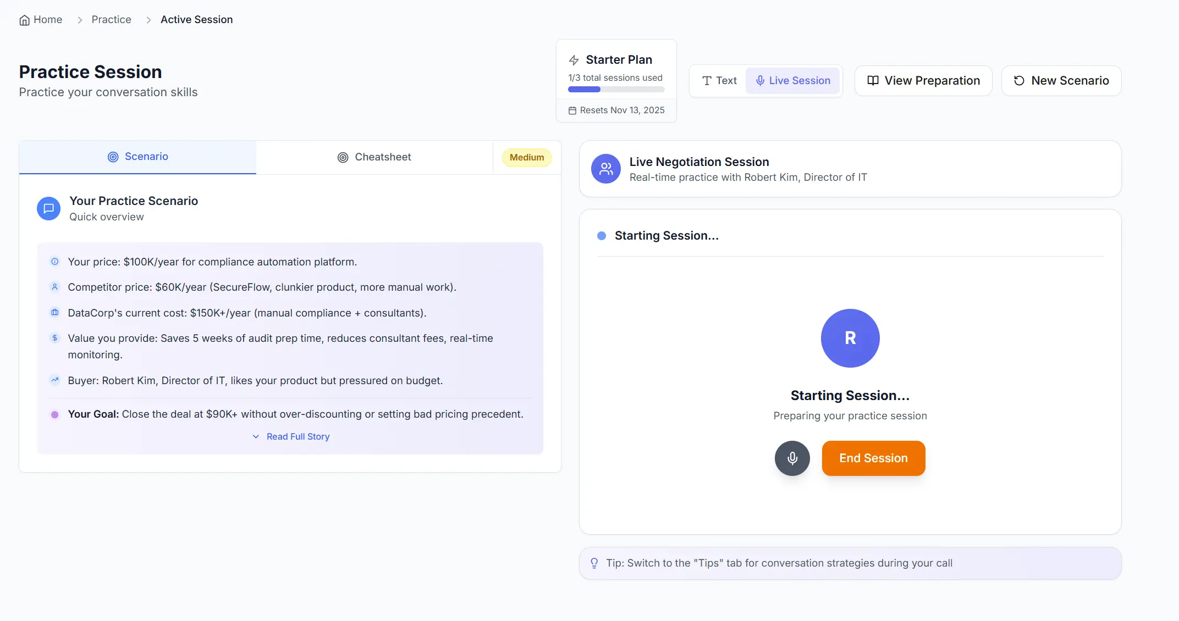The height and width of the screenshot is (621, 1179).
Task: Click the dollar sign value icon
Action: (54, 338)
